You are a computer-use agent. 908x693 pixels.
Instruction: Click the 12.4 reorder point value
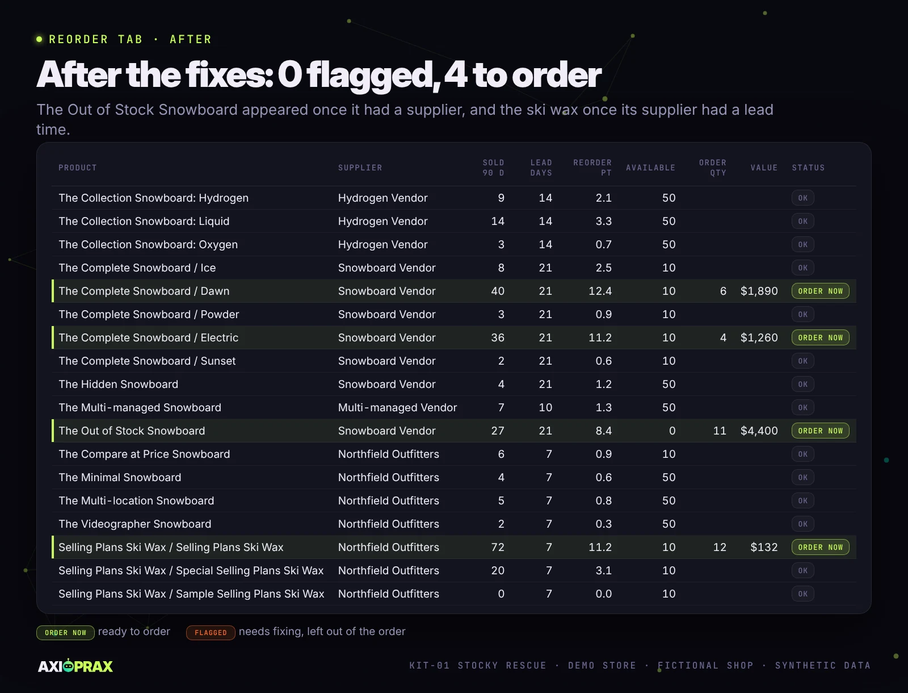tap(600, 291)
